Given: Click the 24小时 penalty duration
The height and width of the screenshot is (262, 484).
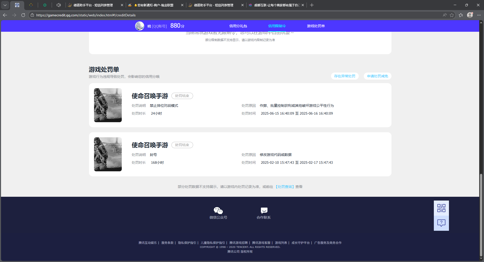Looking at the screenshot, I should pyautogui.click(x=156, y=113).
